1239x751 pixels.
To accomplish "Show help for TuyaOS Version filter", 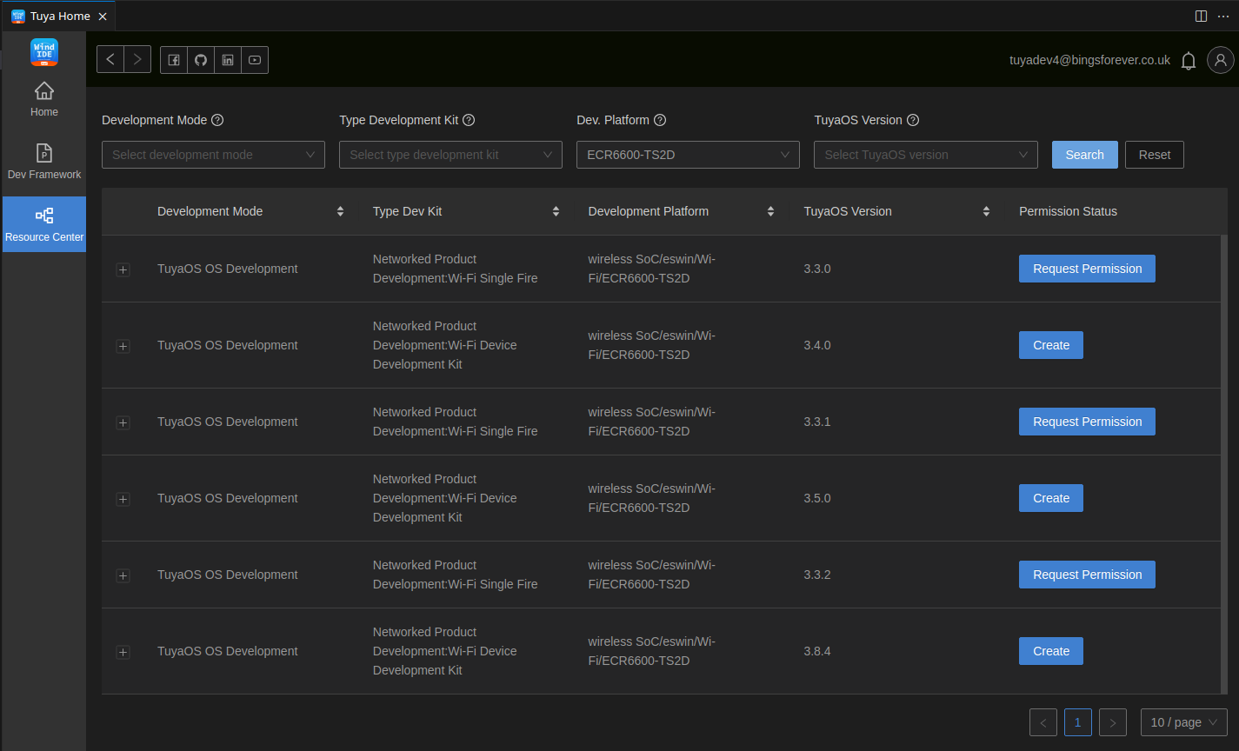I will 913,120.
